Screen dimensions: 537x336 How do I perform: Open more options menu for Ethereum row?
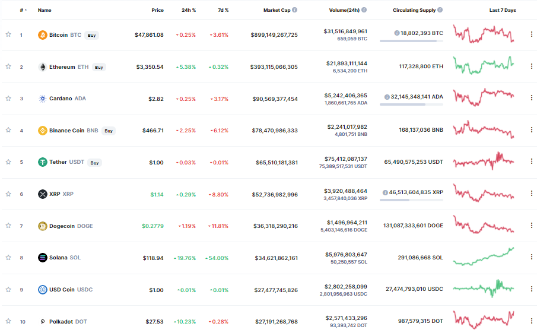click(532, 66)
